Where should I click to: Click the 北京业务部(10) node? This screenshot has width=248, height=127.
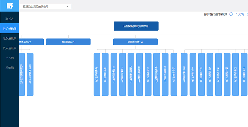[x=184, y=74]
